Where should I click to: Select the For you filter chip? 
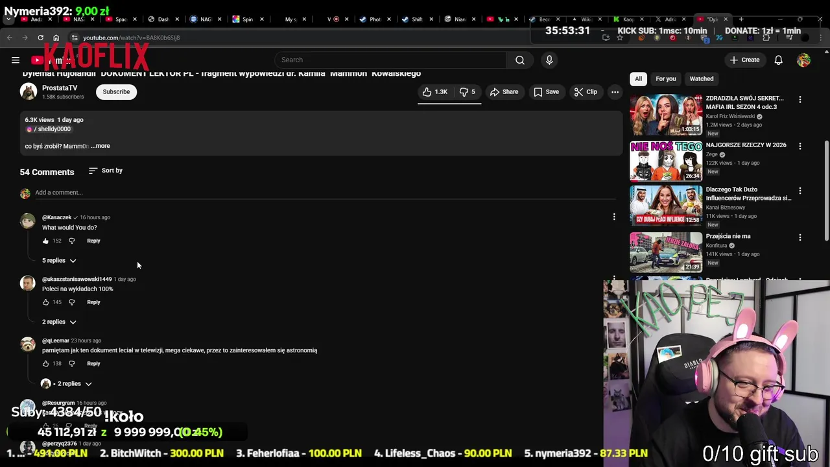(x=665, y=78)
